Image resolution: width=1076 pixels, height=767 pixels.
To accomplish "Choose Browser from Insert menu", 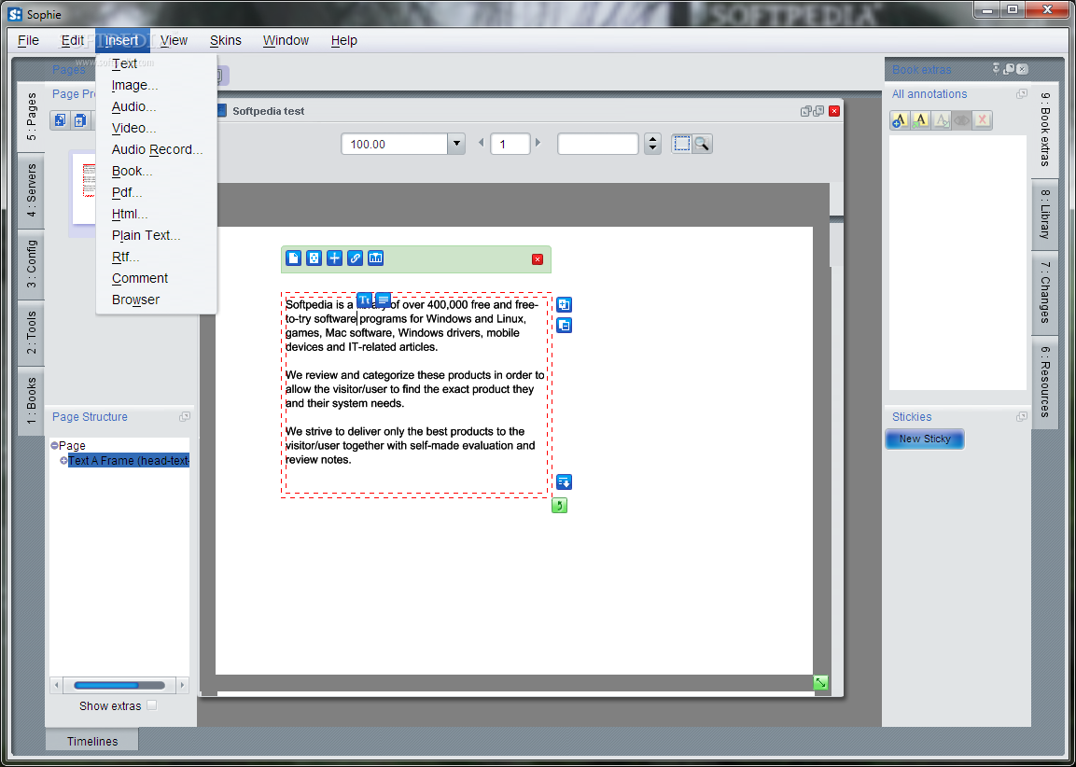I will point(157,300).
